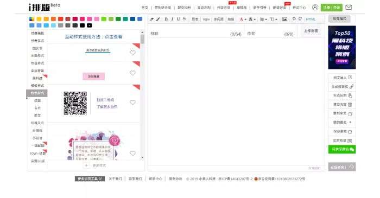Click the format brush icon

pyautogui.click(x=158, y=19)
